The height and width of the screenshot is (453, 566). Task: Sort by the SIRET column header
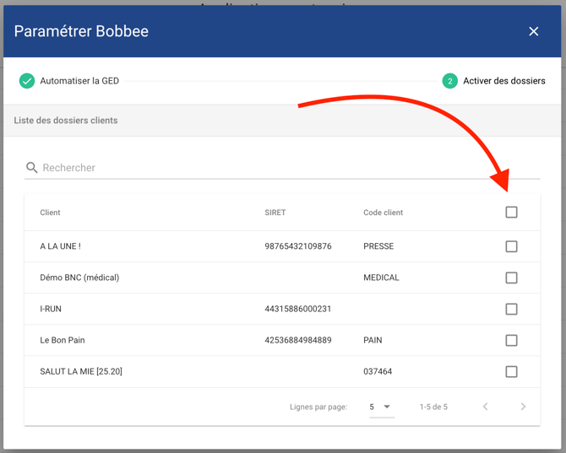(275, 213)
